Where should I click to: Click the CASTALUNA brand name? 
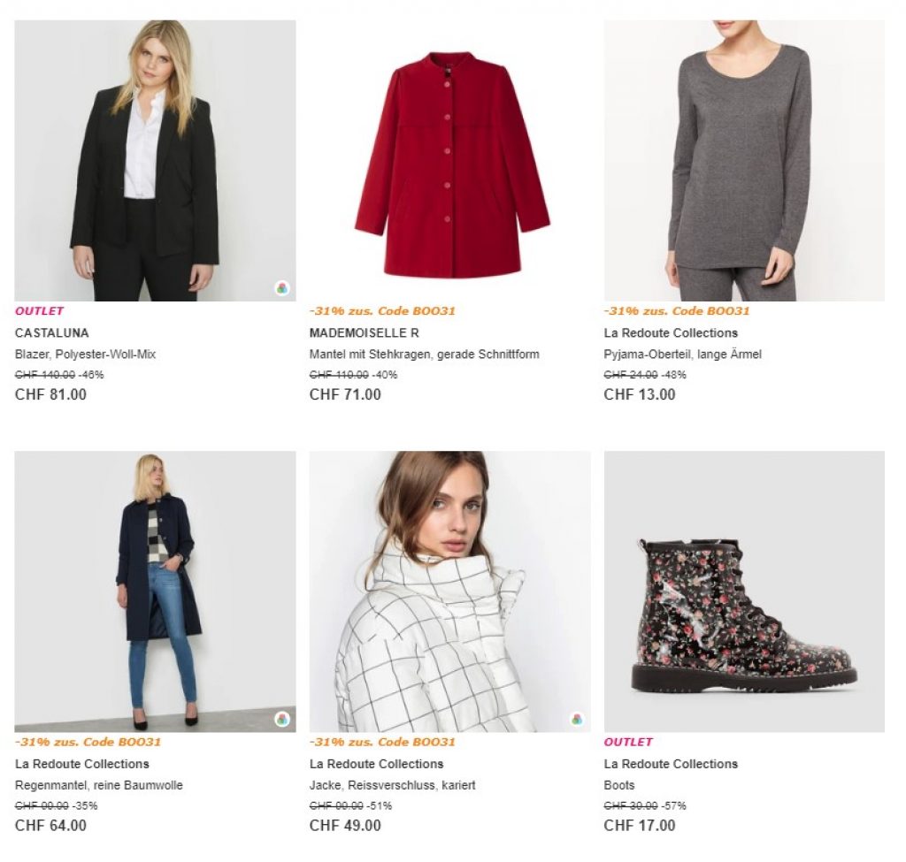52,333
